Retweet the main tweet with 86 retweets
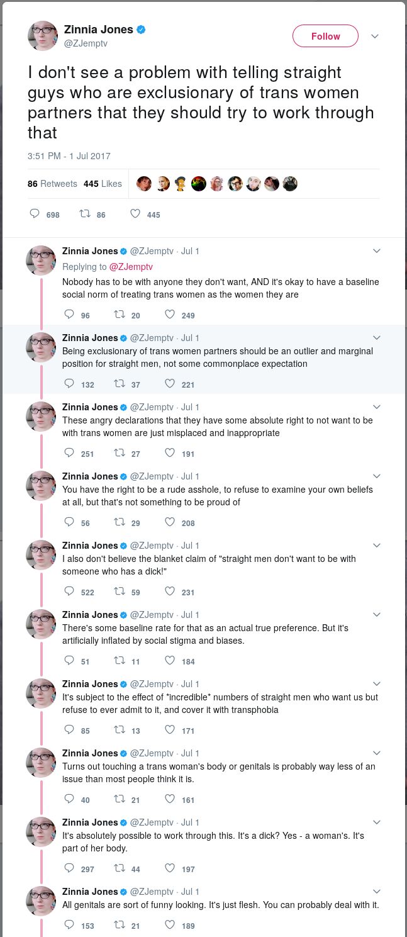 click(x=84, y=214)
